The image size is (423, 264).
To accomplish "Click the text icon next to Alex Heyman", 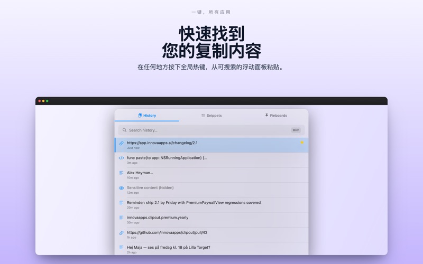I will pyautogui.click(x=122, y=173).
